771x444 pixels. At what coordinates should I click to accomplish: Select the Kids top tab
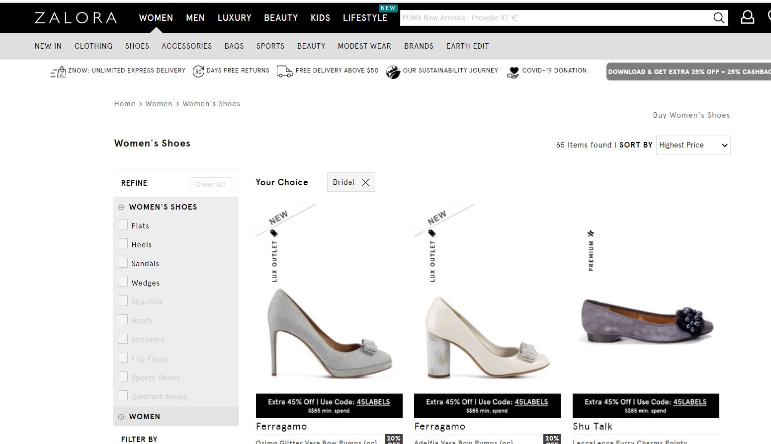[x=320, y=18]
